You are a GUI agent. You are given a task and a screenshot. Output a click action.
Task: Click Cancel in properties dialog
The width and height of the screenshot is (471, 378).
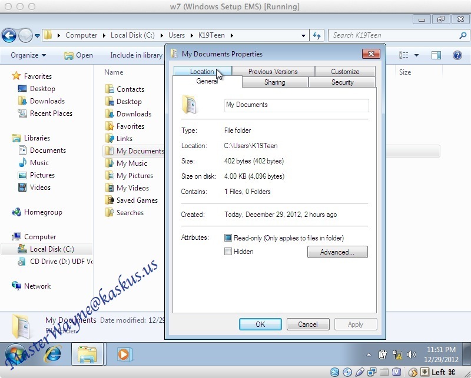[308, 325]
